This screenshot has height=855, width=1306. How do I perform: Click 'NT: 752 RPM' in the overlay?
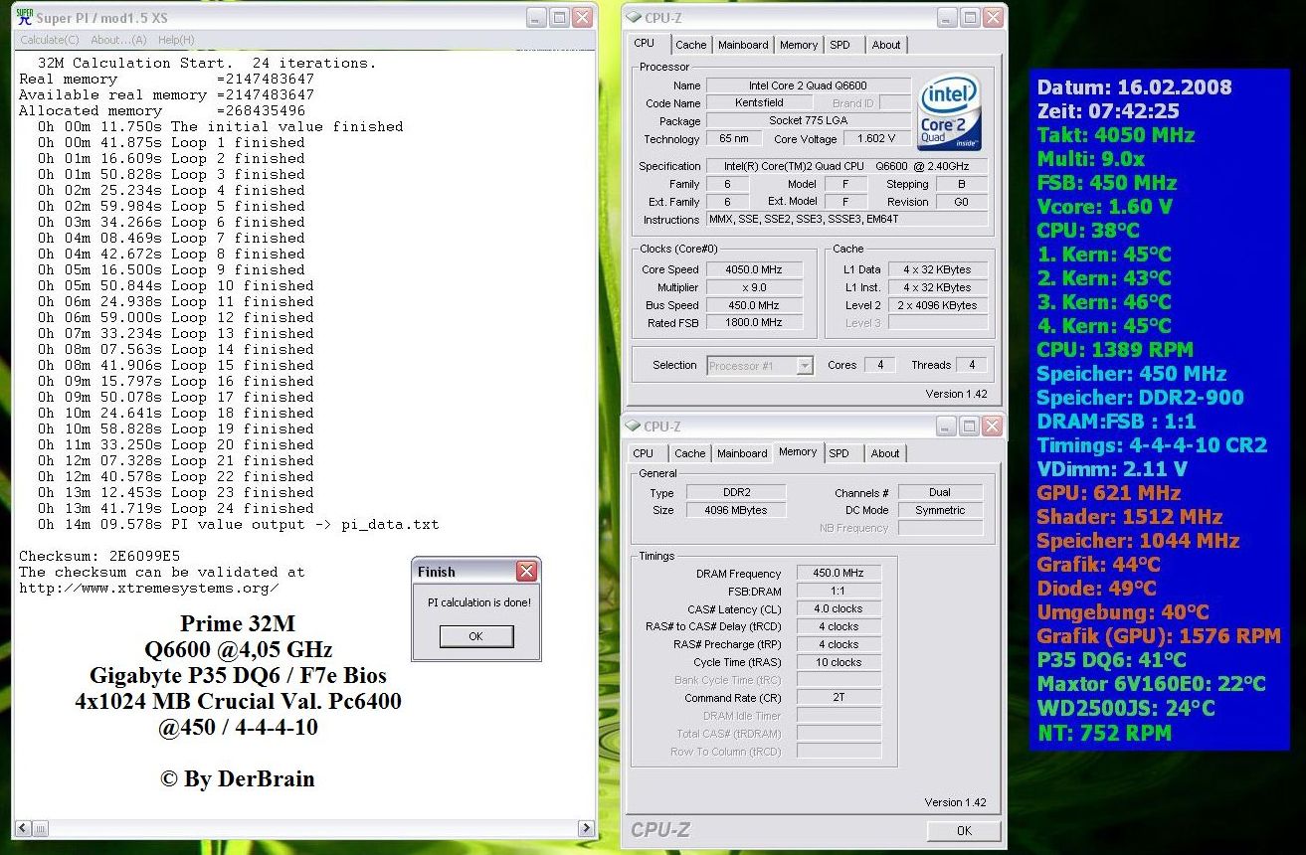[1103, 733]
